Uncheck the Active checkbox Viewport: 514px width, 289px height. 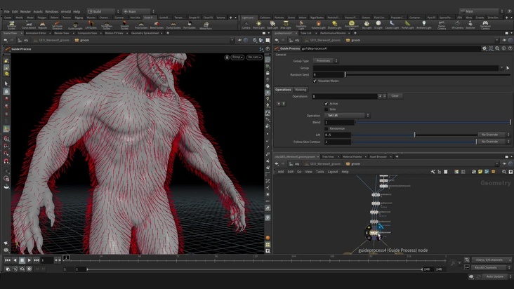click(327, 103)
